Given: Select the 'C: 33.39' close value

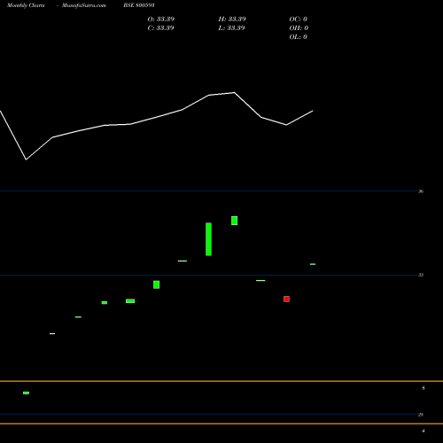Looking at the screenshot, I should [160, 28].
